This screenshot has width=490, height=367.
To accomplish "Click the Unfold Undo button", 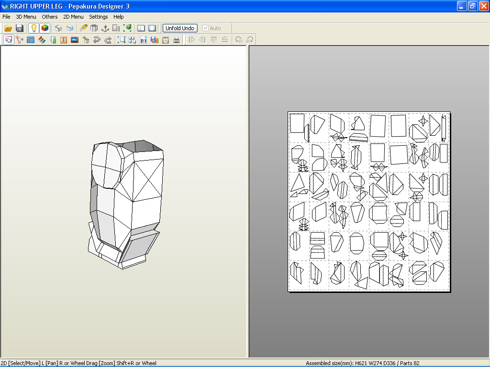I will 180,28.
